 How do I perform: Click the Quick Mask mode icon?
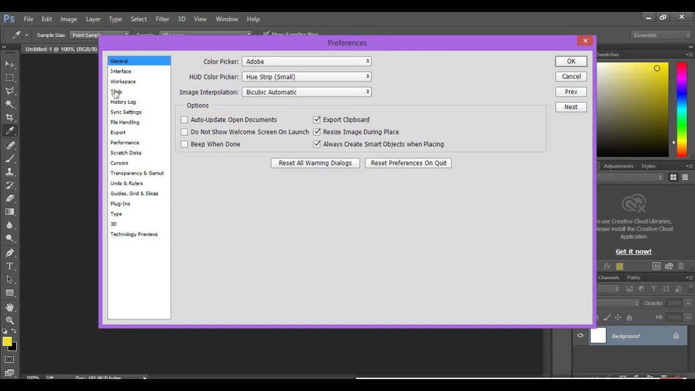tap(10, 360)
